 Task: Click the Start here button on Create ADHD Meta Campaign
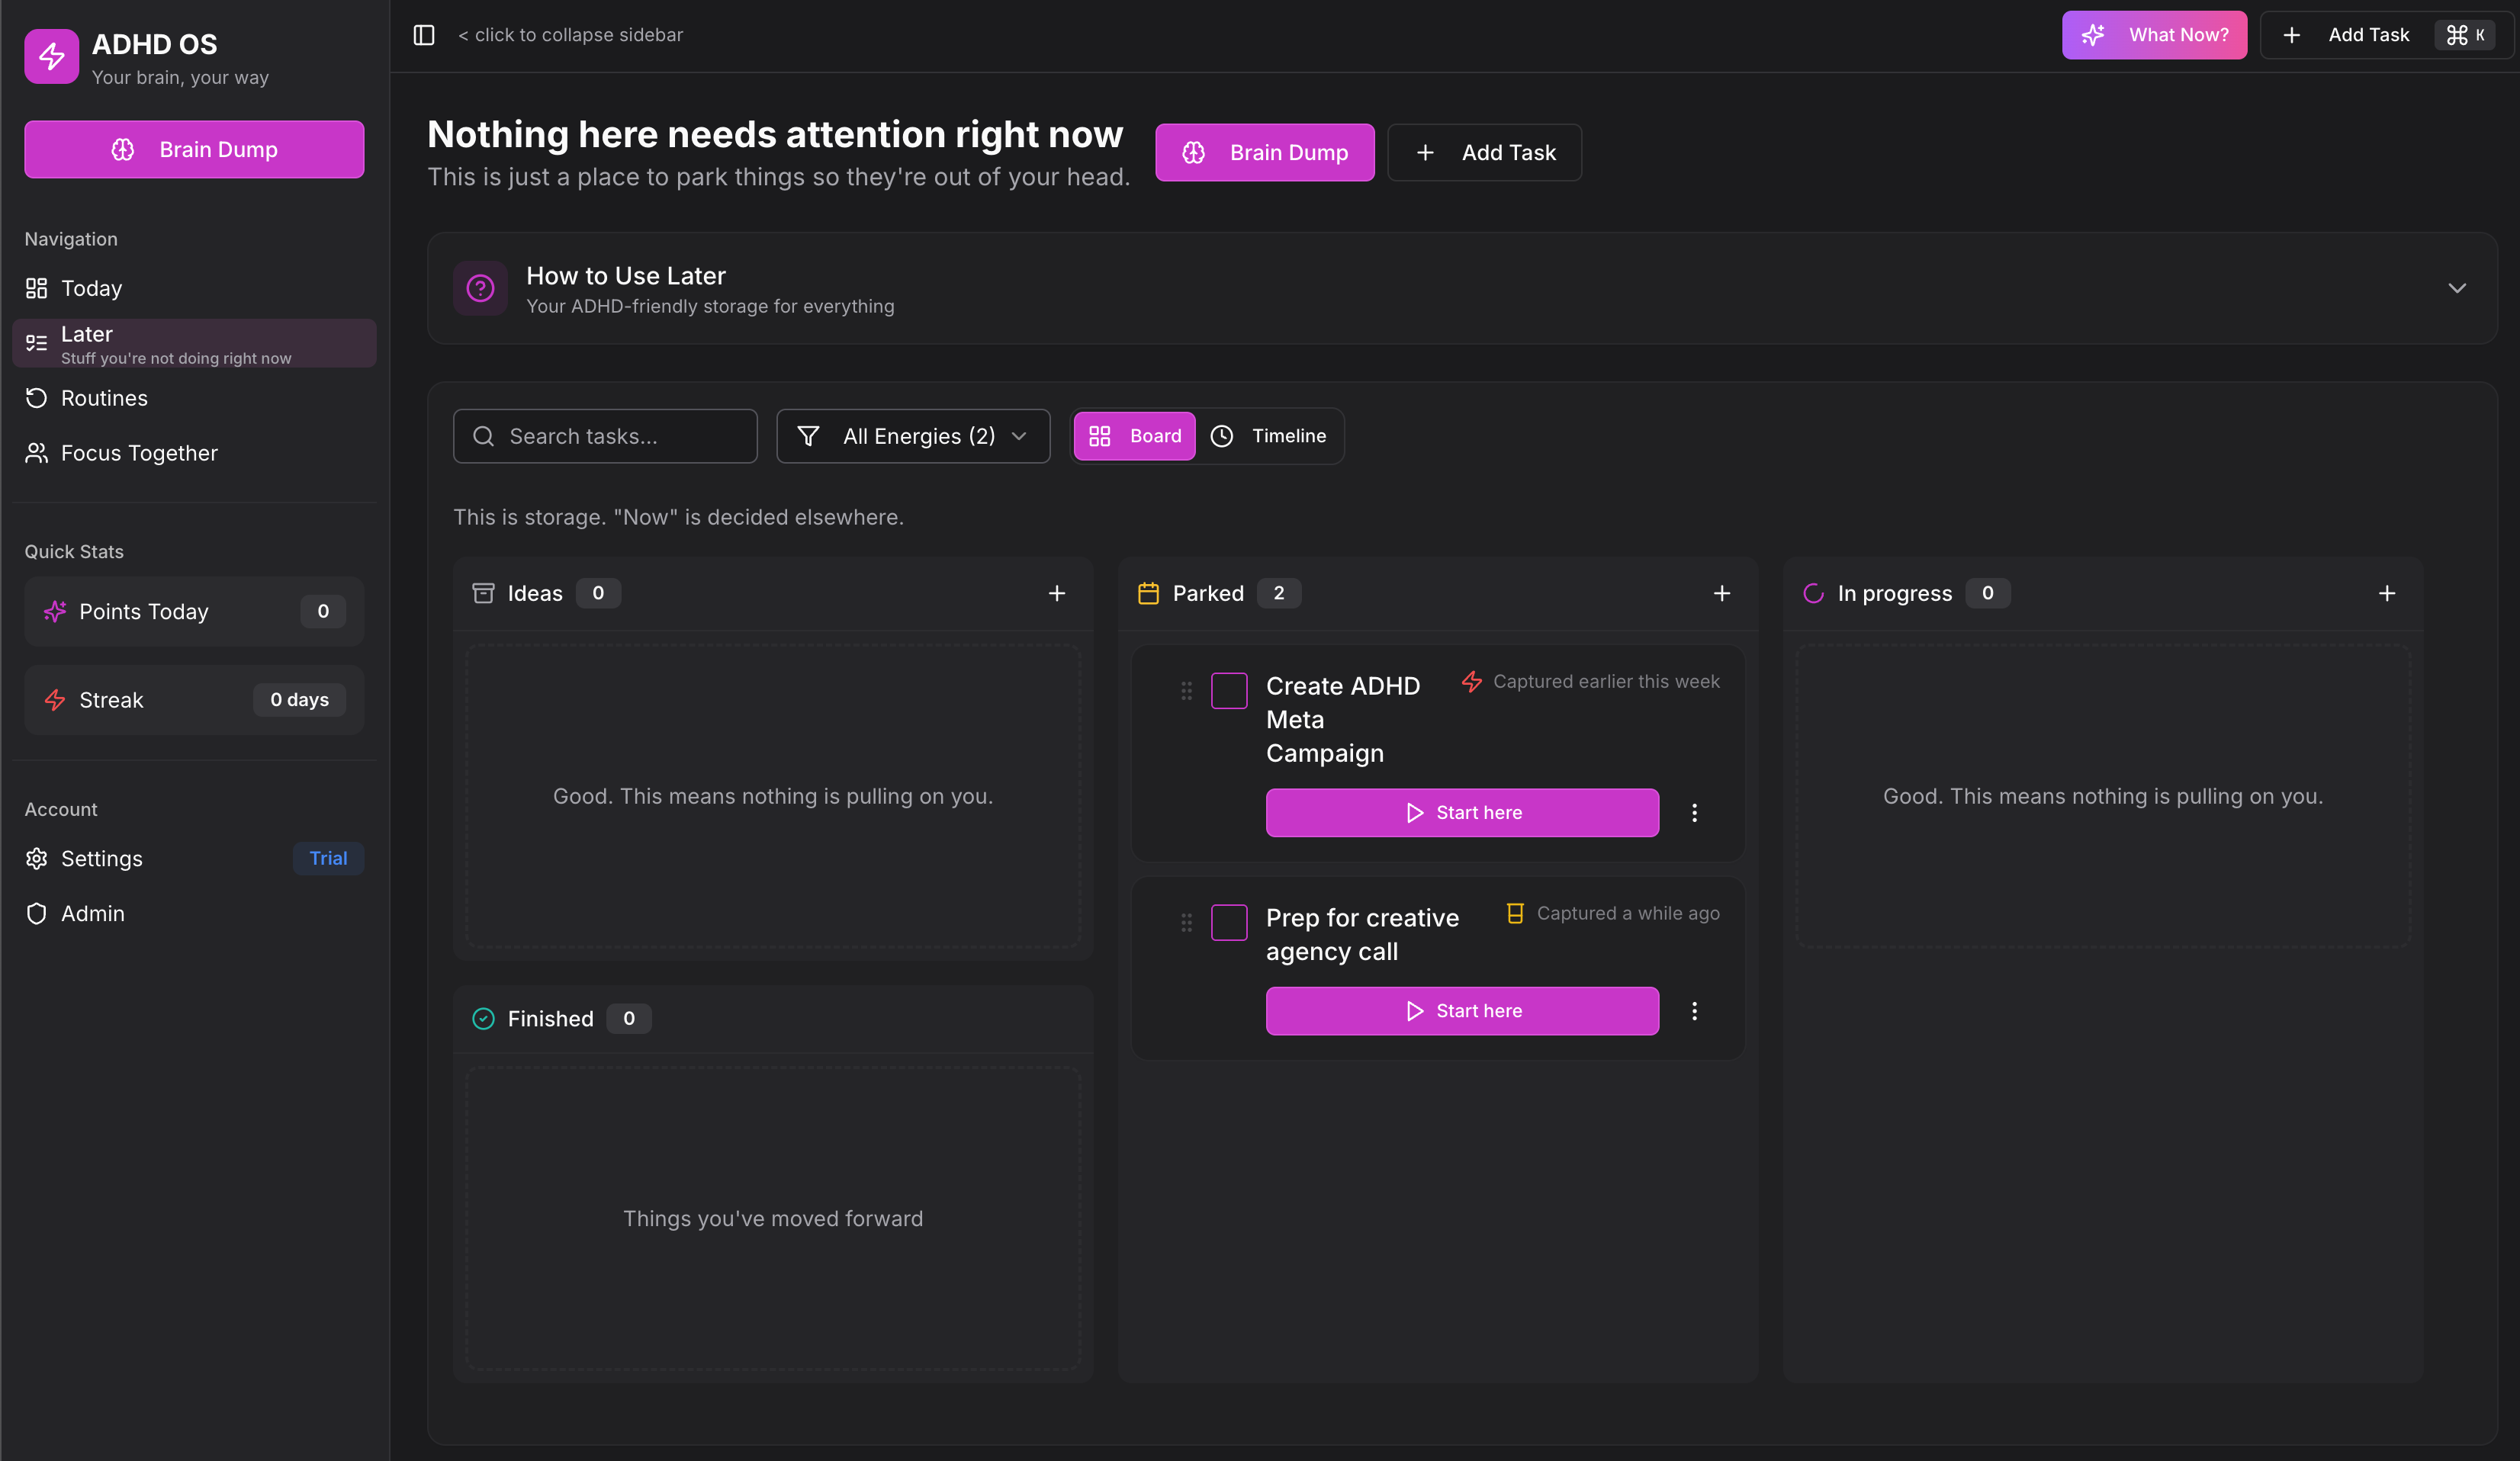[1461, 812]
